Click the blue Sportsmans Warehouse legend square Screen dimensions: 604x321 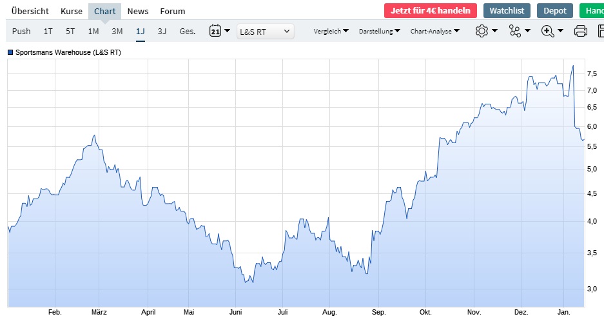[x=10, y=52]
